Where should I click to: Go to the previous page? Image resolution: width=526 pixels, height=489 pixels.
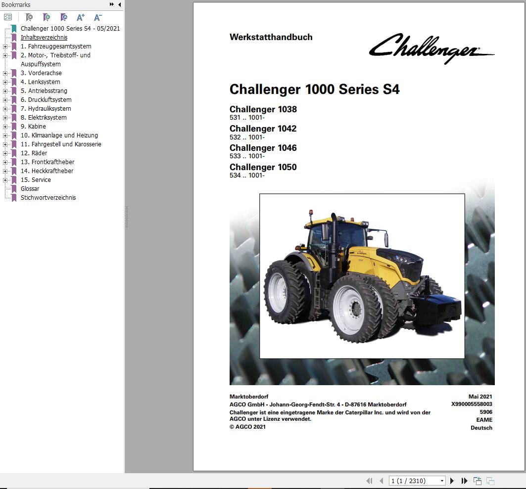click(x=381, y=481)
